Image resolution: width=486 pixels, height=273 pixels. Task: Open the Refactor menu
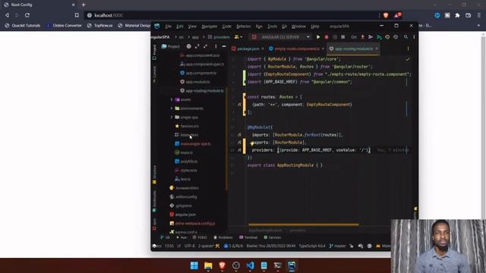coord(244,27)
